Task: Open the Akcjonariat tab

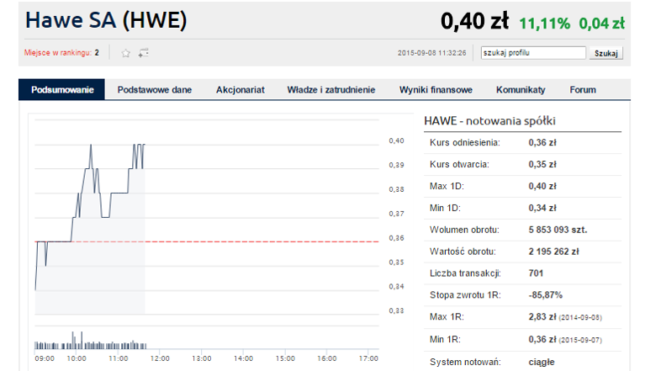Action: (241, 90)
